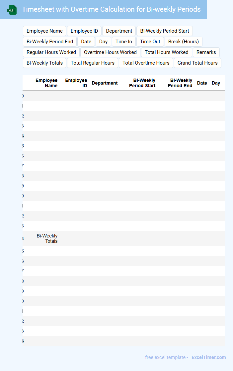This screenshot has height=371, width=233.
Task: Select the Grand Total Hours tag
Action: coord(197,63)
